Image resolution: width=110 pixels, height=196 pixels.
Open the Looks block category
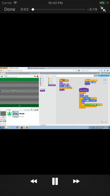tap(42, 80)
